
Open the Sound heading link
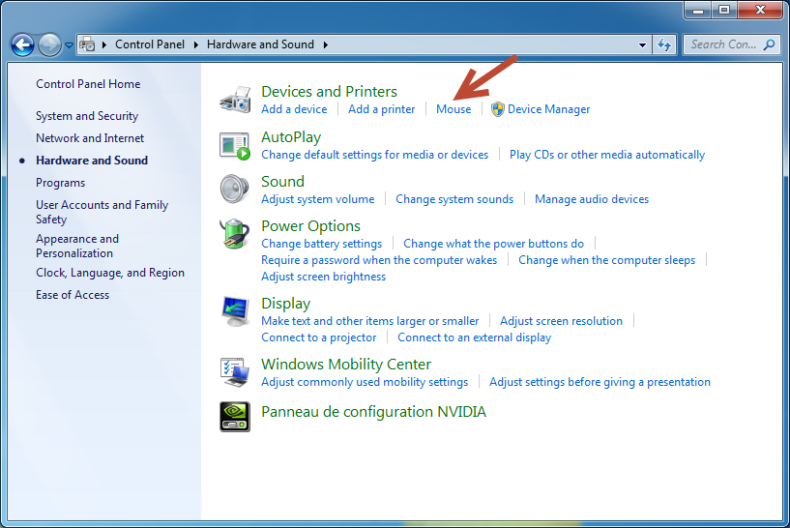282,182
